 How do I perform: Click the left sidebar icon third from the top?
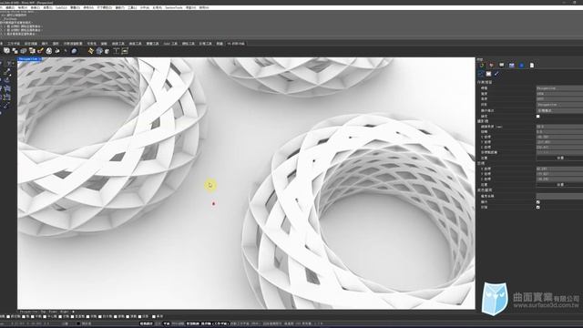[6, 80]
